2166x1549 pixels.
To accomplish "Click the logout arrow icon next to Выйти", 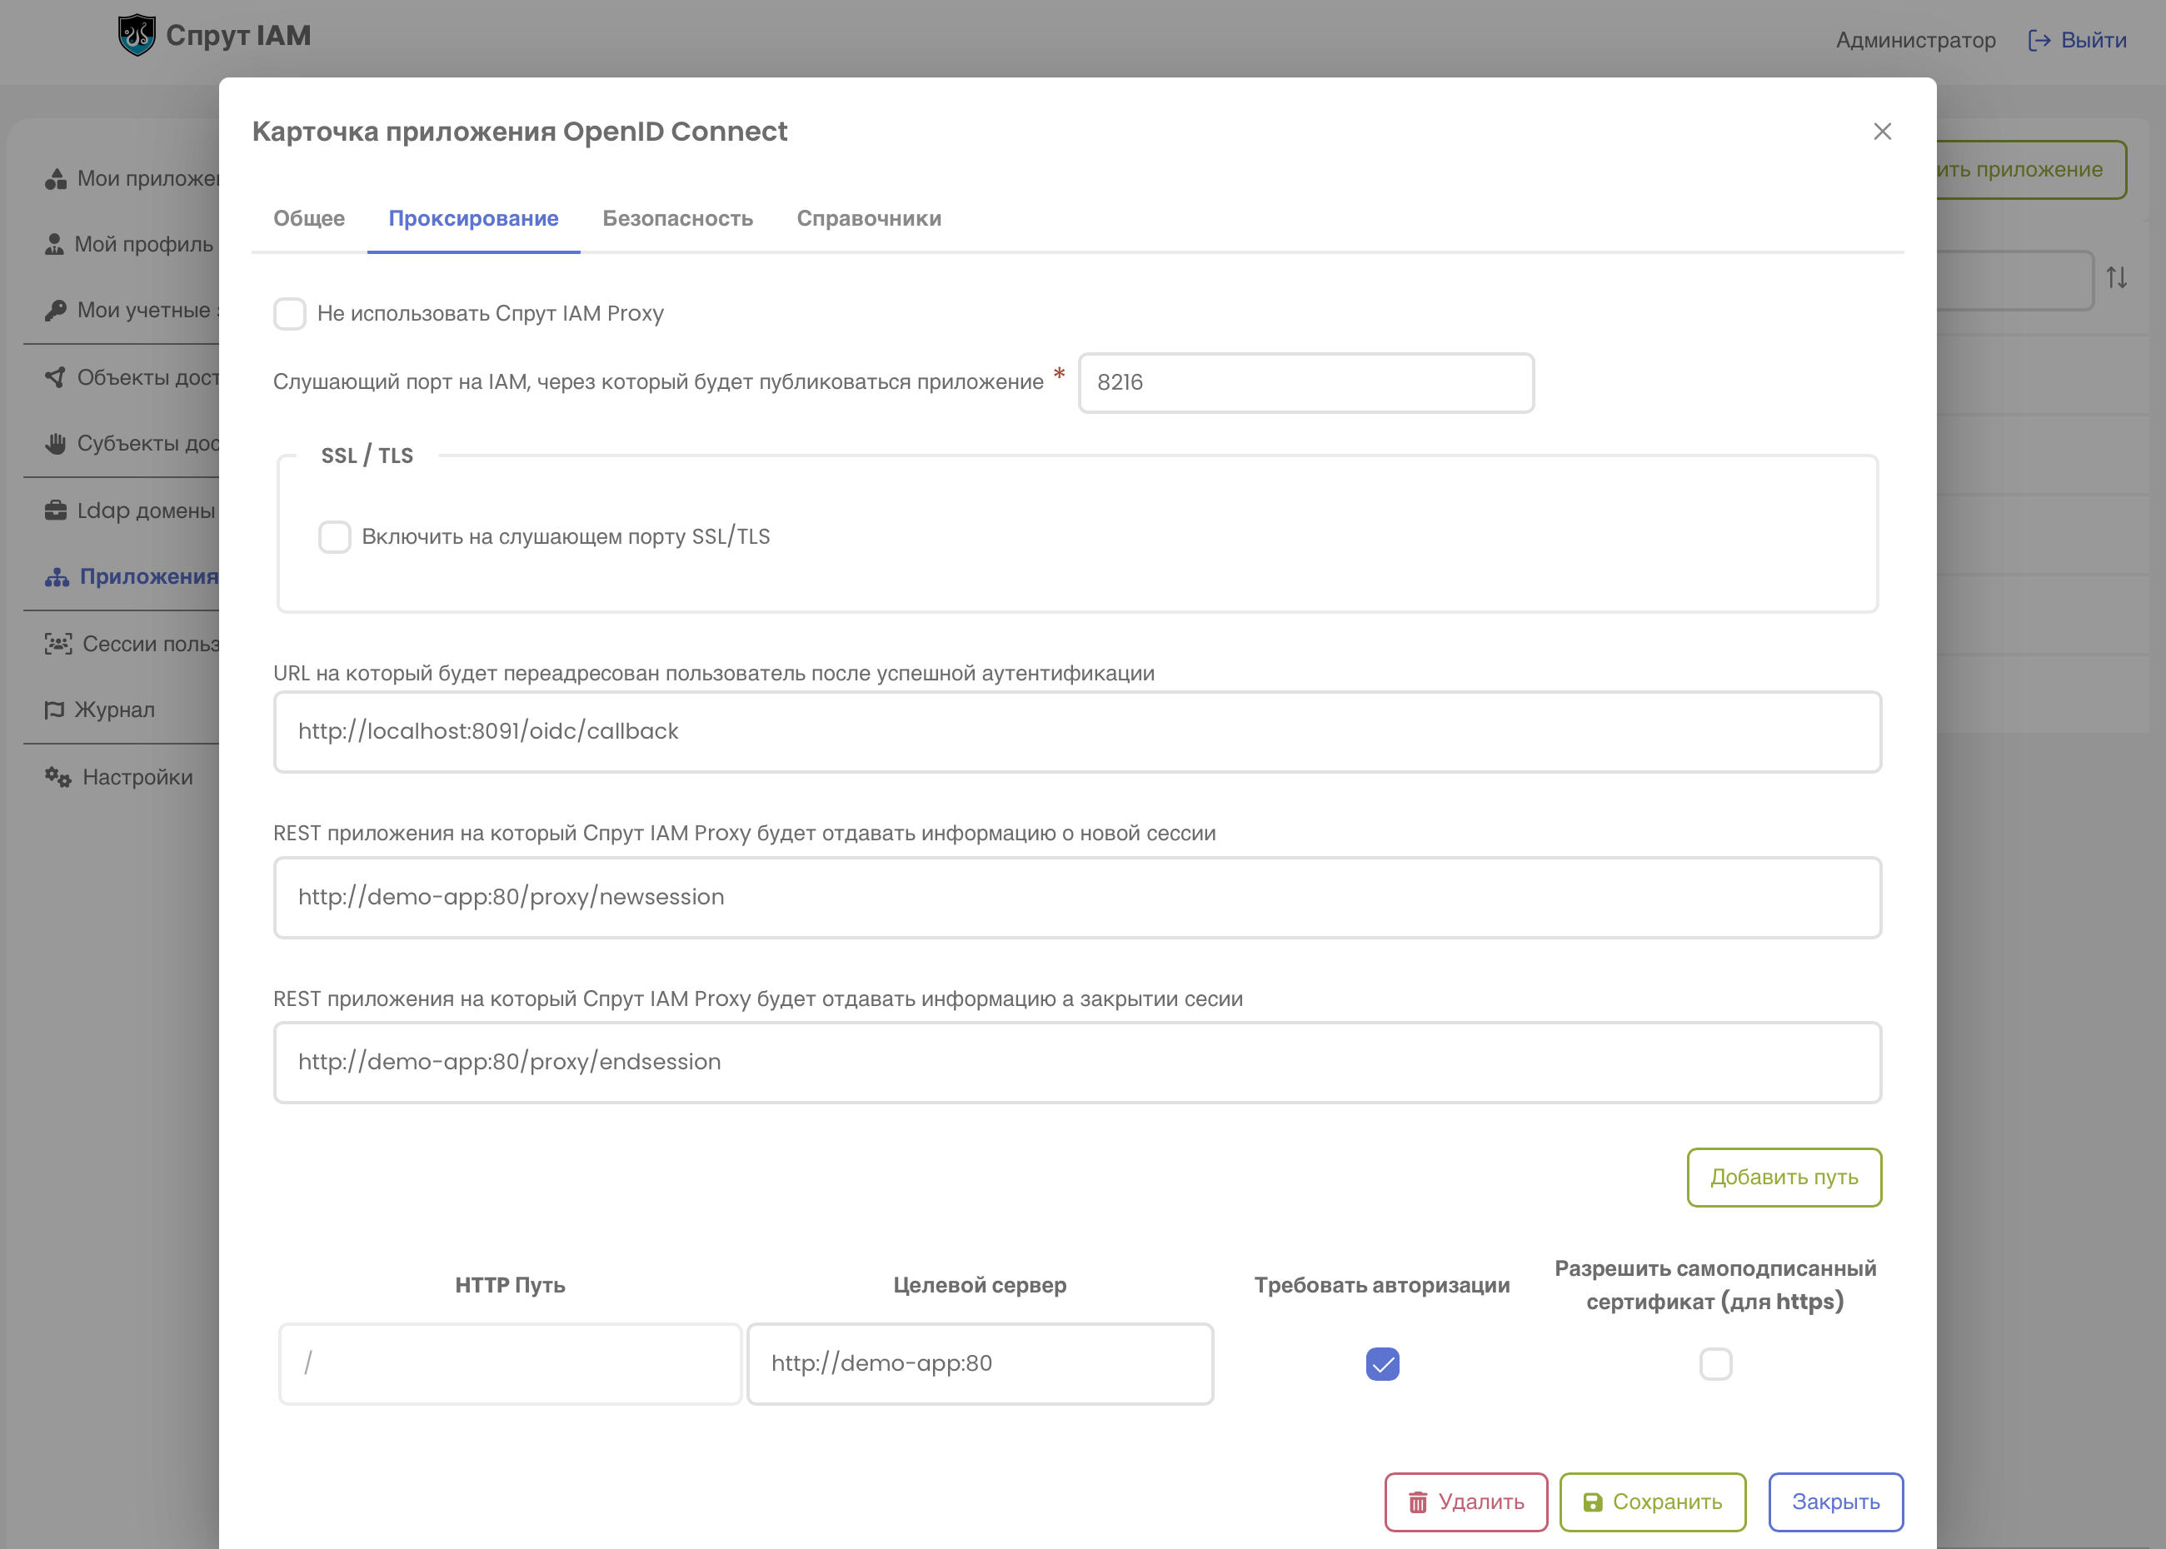I will pos(2039,40).
